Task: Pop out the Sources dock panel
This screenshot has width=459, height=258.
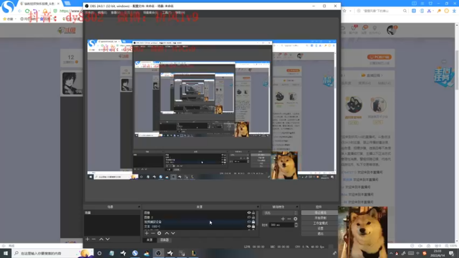Action: [x=258, y=207]
